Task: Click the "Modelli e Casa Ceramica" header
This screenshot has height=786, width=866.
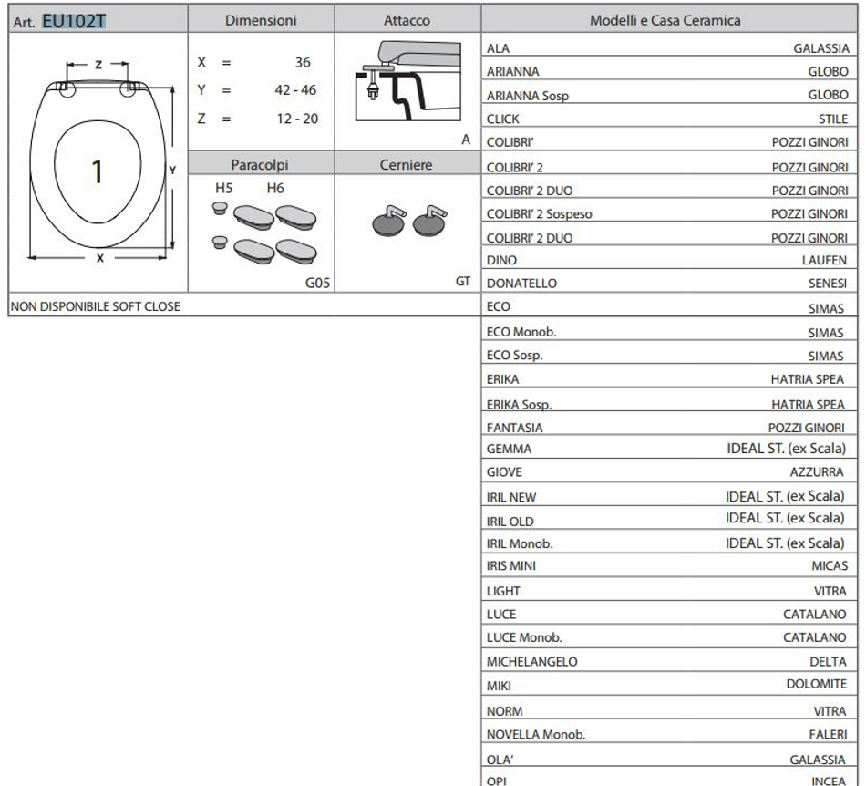Action: coord(665,20)
